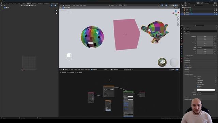Select the Sphere object in outliner
The width and height of the screenshot is (218, 123).
click(x=187, y=12)
